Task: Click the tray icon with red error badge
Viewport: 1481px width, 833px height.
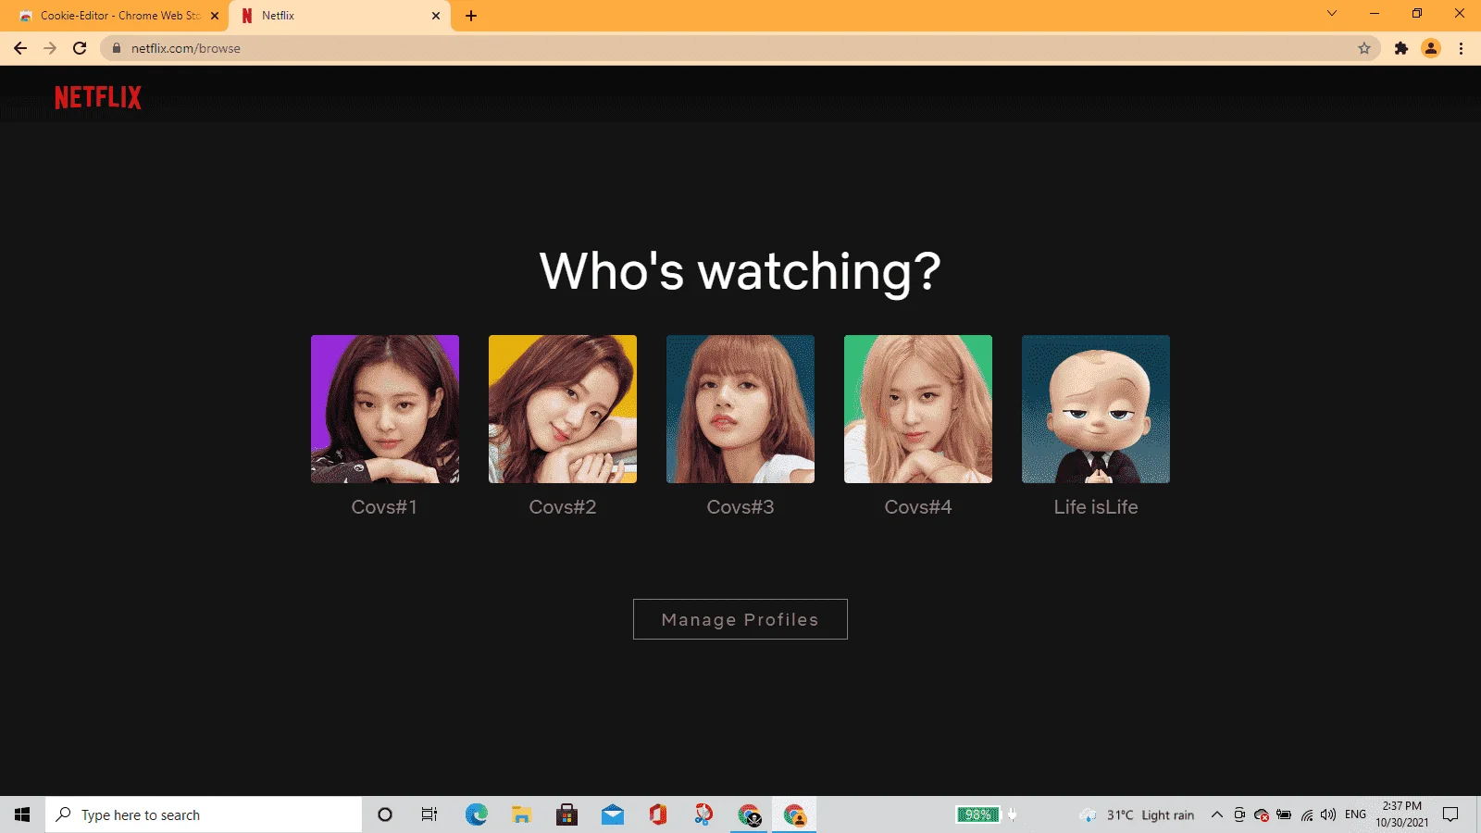Action: 1262,814
